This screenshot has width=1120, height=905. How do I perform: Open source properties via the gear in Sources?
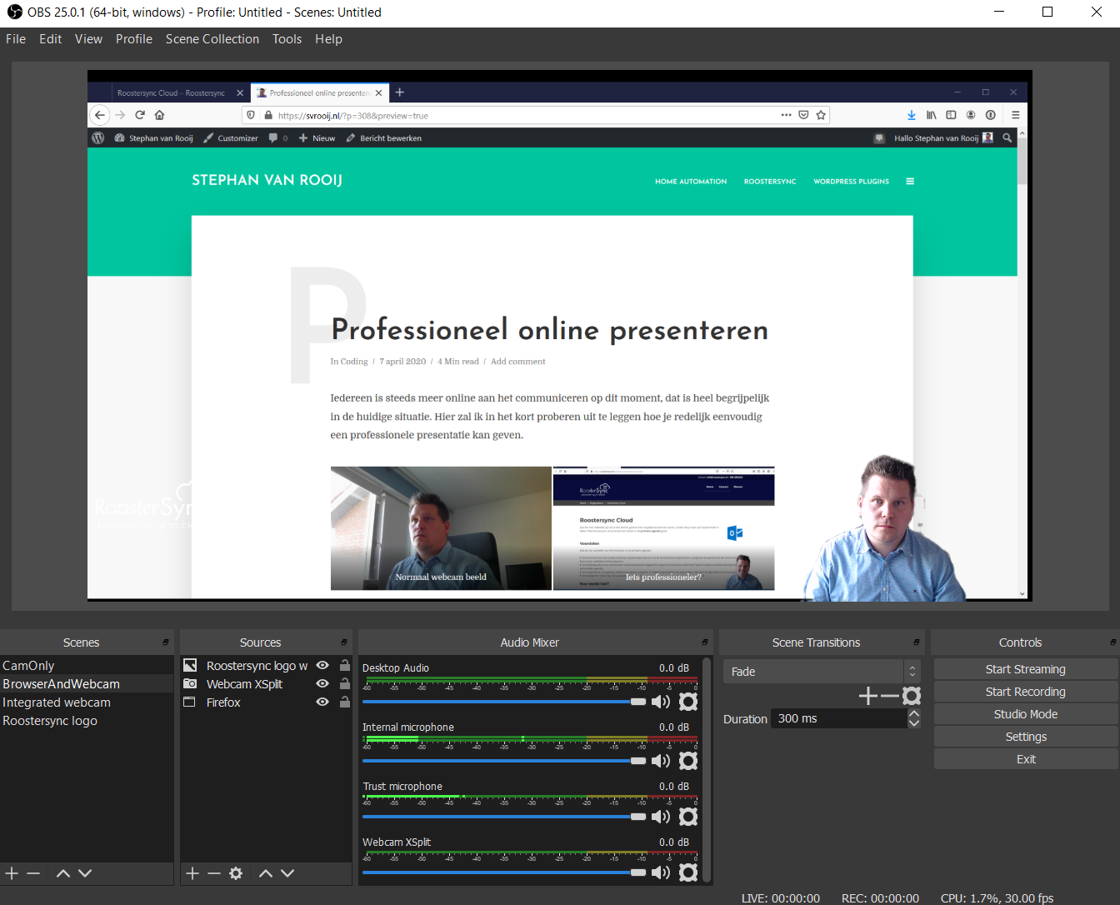[236, 873]
